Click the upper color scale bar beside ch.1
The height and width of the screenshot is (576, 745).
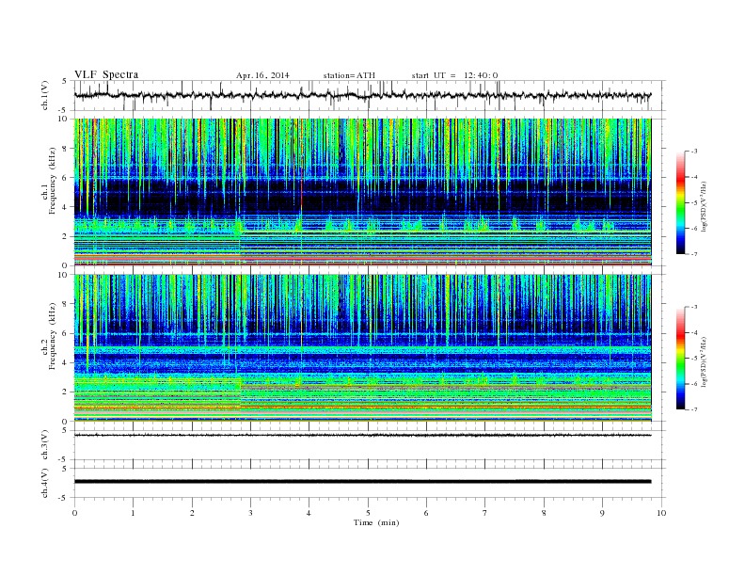(x=680, y=203)
